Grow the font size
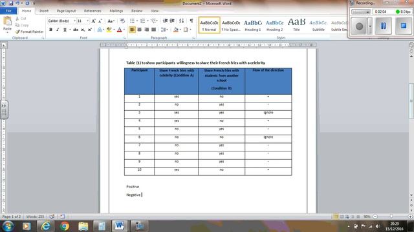Image resolution: width=414 pixels, height=232 pixels. pos(93,21)
